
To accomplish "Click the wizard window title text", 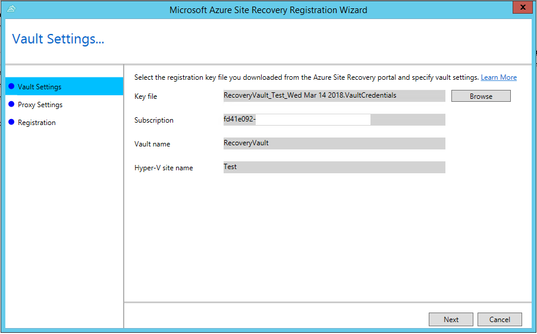I will tap(268, 10).
